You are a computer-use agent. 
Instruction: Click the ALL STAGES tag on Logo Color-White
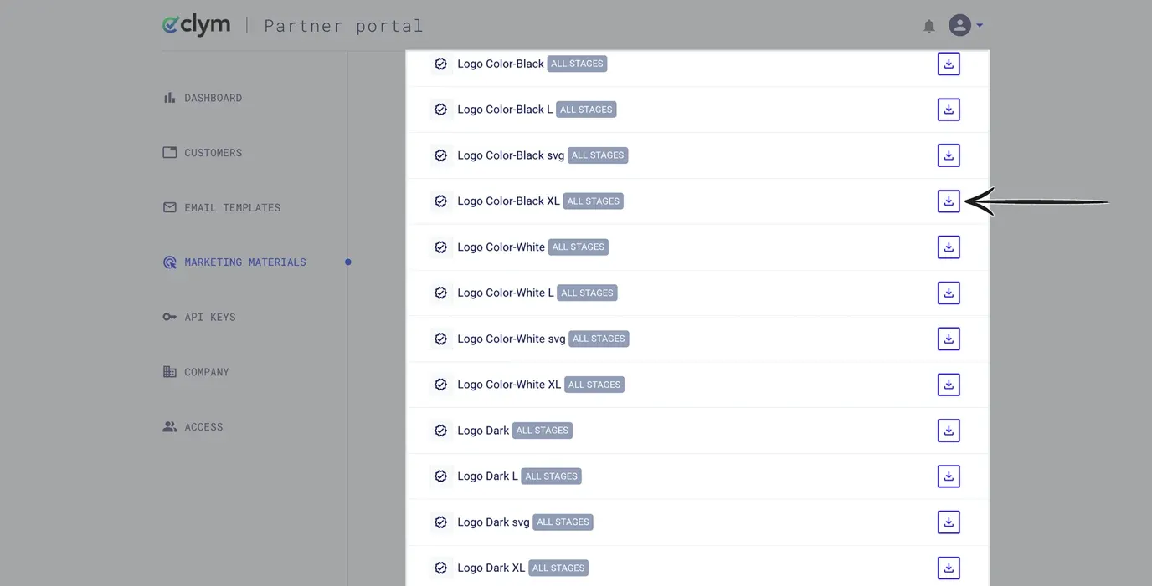(579, 247)
